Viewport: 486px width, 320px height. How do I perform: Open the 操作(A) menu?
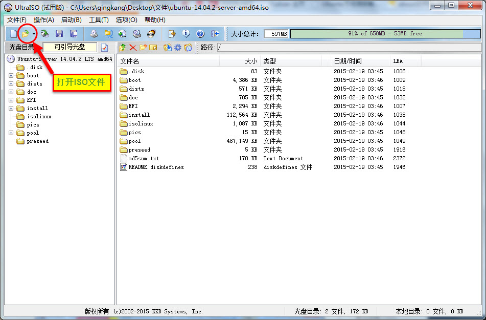point(44,20)
